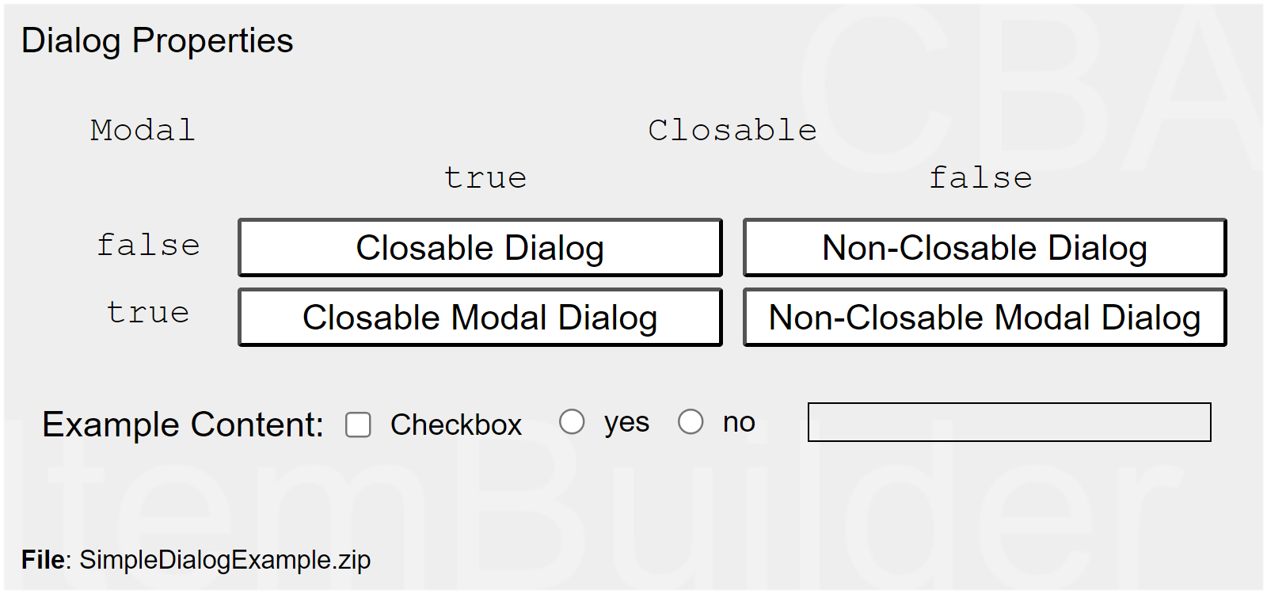The image size is (1267, 594).
Task: Click the Non-Closable Dialog button
Action: 984,248
